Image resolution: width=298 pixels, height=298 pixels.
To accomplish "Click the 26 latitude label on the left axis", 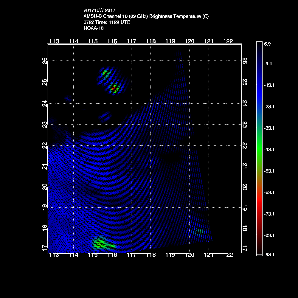I will 44,61.
